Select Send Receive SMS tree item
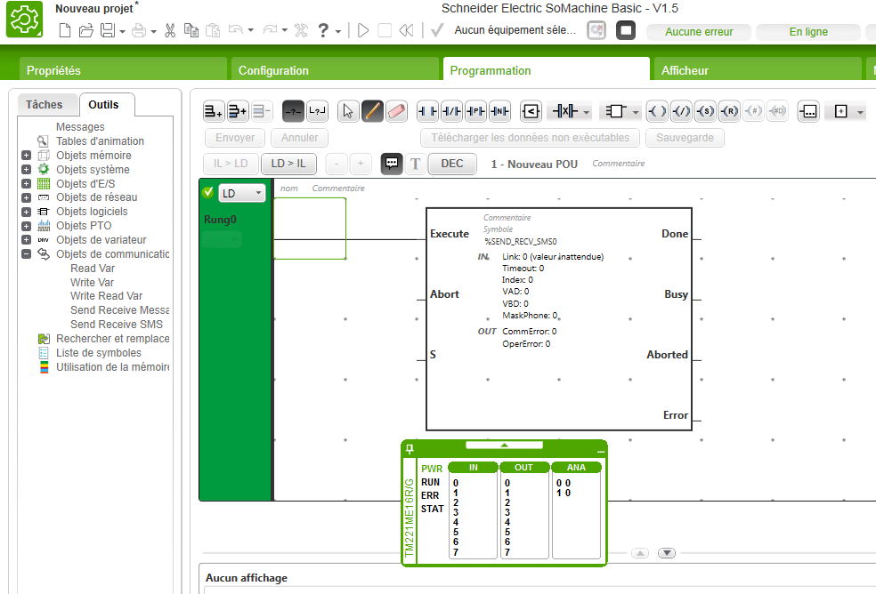This screenshot has width=876, height=594. coord(116,325)
